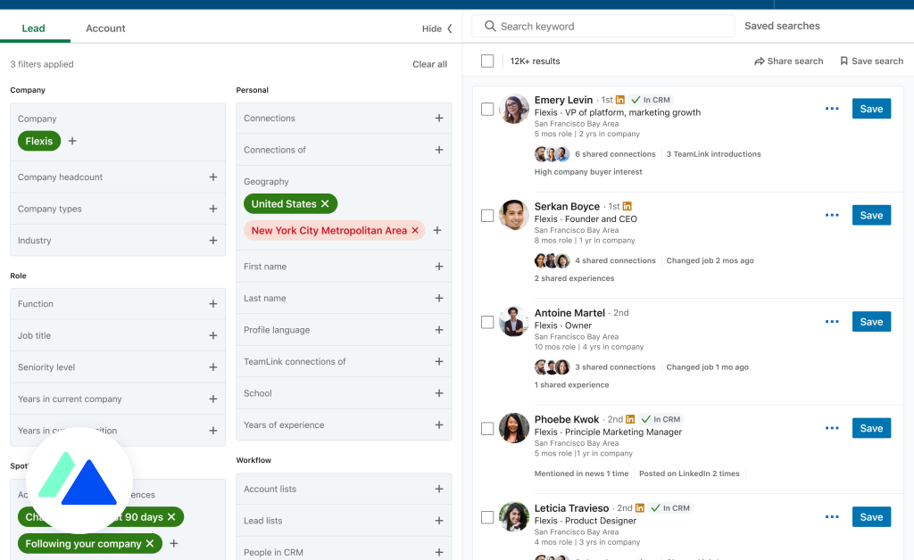
Task: Click Clear all filters
Action: (x=429, y=64)
